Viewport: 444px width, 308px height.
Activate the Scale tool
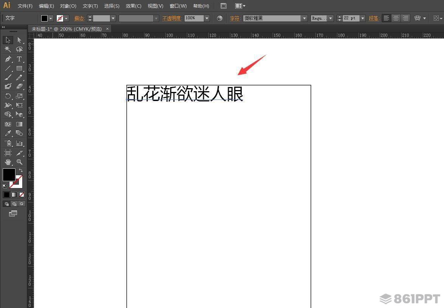tap(19, 96)
